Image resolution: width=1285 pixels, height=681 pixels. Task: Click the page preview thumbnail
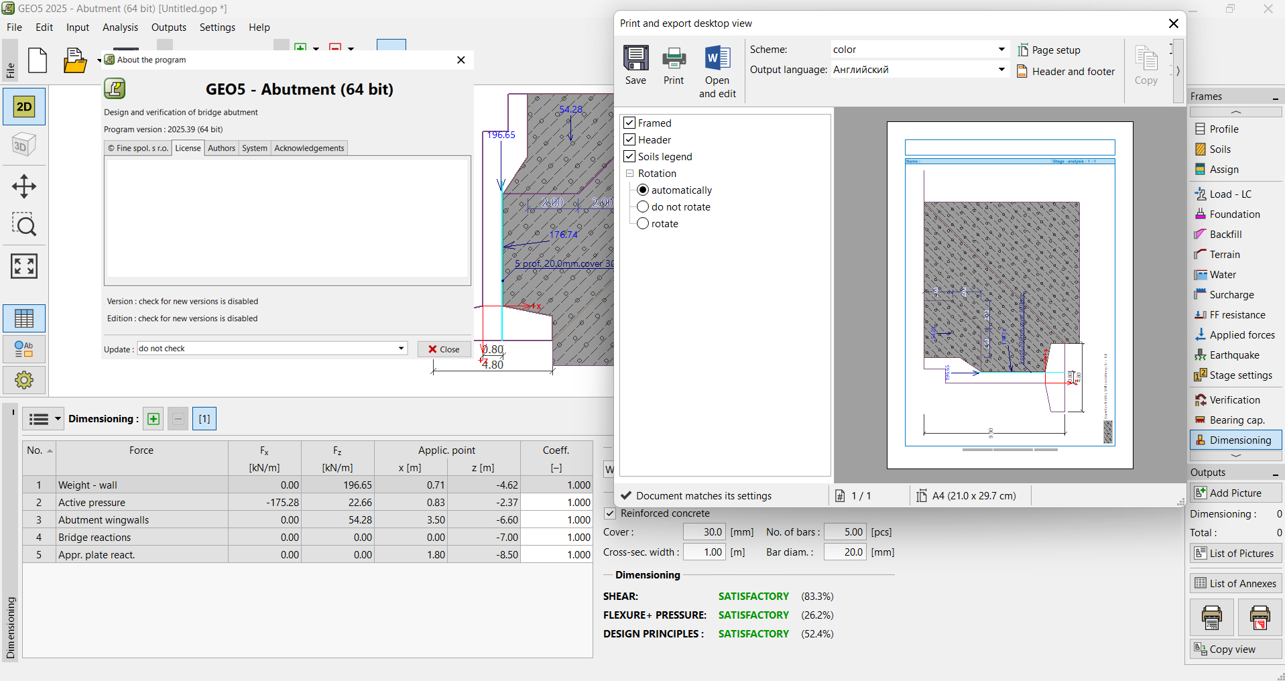coord(1009,295)
